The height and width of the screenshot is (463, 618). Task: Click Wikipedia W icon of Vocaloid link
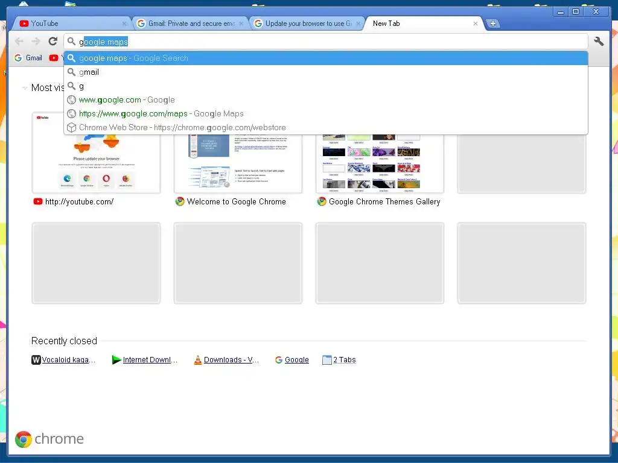coord(36,360)
